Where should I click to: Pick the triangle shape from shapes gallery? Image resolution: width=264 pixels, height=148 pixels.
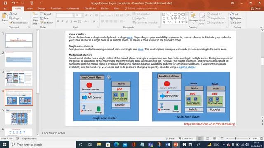point(164,18)
